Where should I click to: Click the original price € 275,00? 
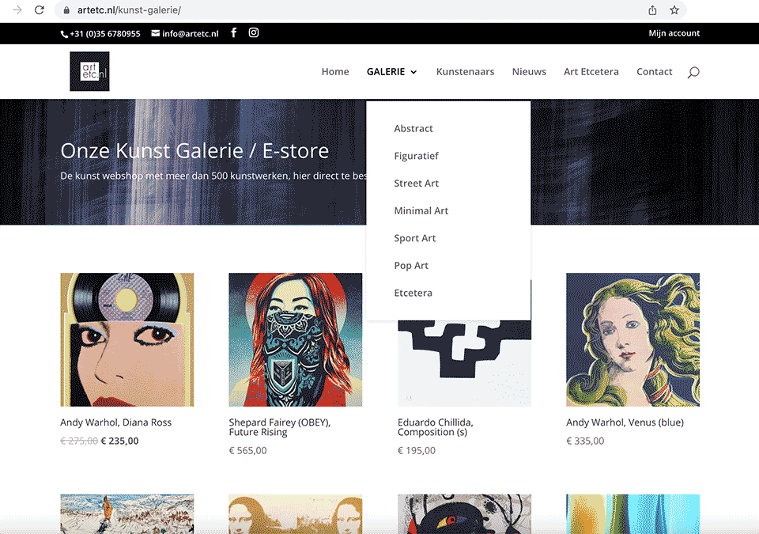pos(79,441)
